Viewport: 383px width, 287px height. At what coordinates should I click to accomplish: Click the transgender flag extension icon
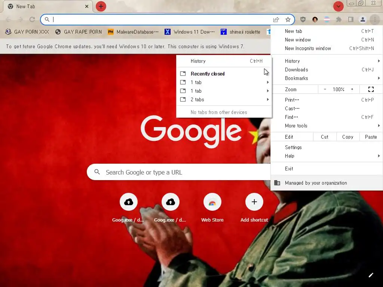327,19
